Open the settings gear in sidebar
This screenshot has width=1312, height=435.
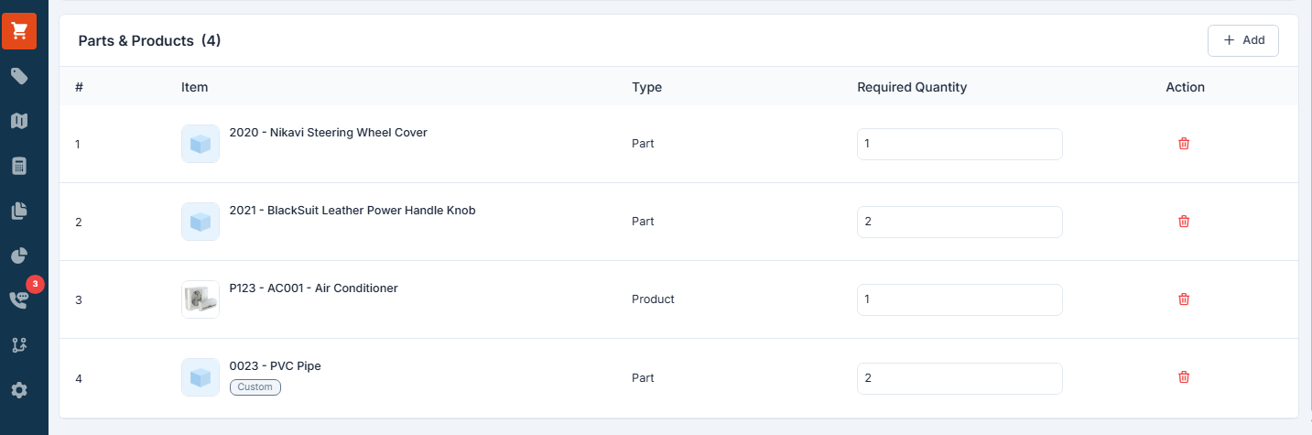point(19,390)
